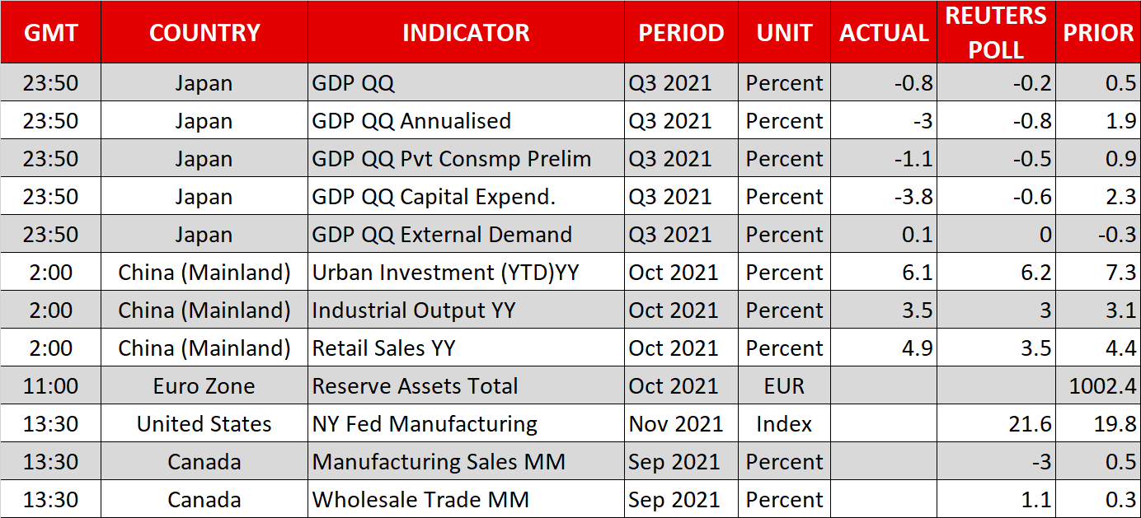Select the PERIOD header cell
Screen dimensions: 1141x518
coord(681,33)
